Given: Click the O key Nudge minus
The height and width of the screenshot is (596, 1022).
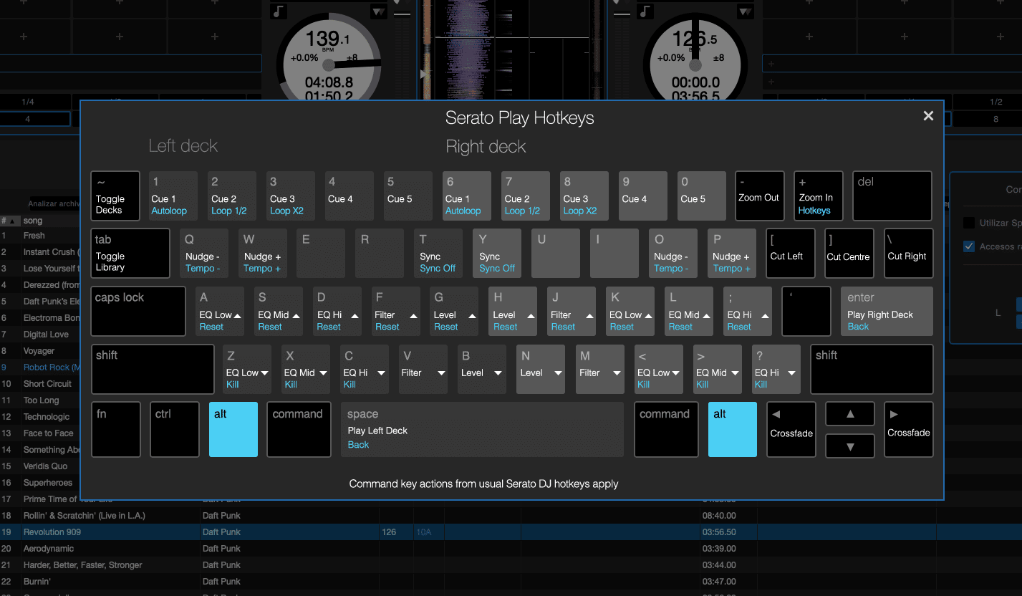Looking at the screenshot, I should point(673,253).
